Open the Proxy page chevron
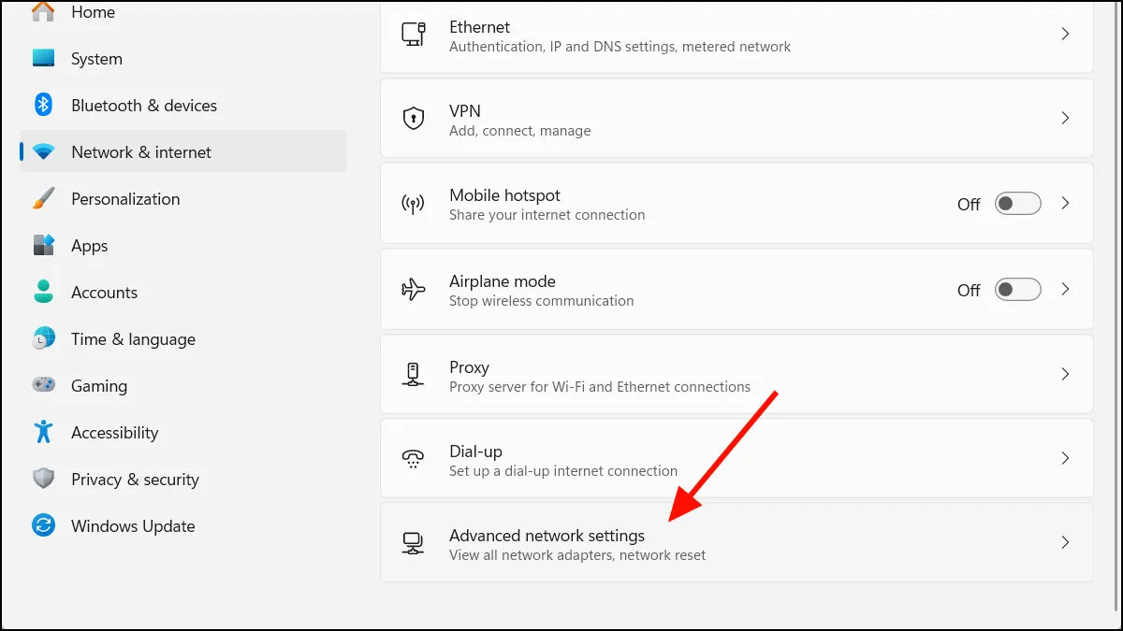This screenshot has height=631, width=1123. click(1065, 375)
